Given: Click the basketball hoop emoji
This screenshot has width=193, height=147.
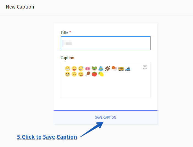Looking at the screenshot, I should [x=114, y=69].
